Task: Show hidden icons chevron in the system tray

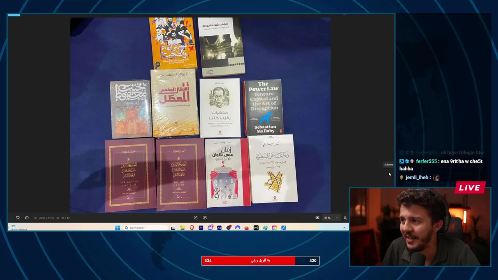Action: (x=344, y=228)
